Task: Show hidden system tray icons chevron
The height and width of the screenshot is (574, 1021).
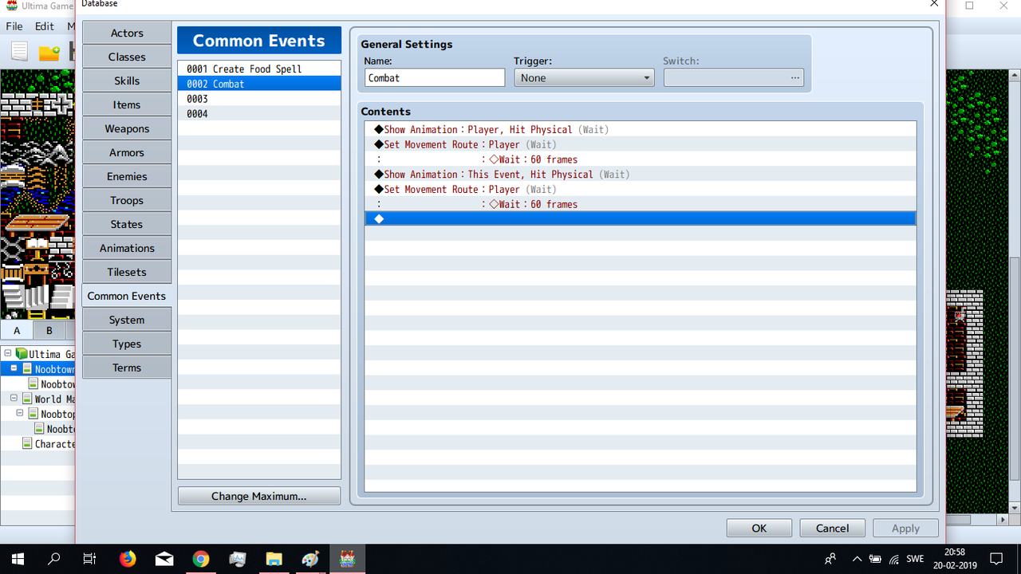Action: (857, 559)
